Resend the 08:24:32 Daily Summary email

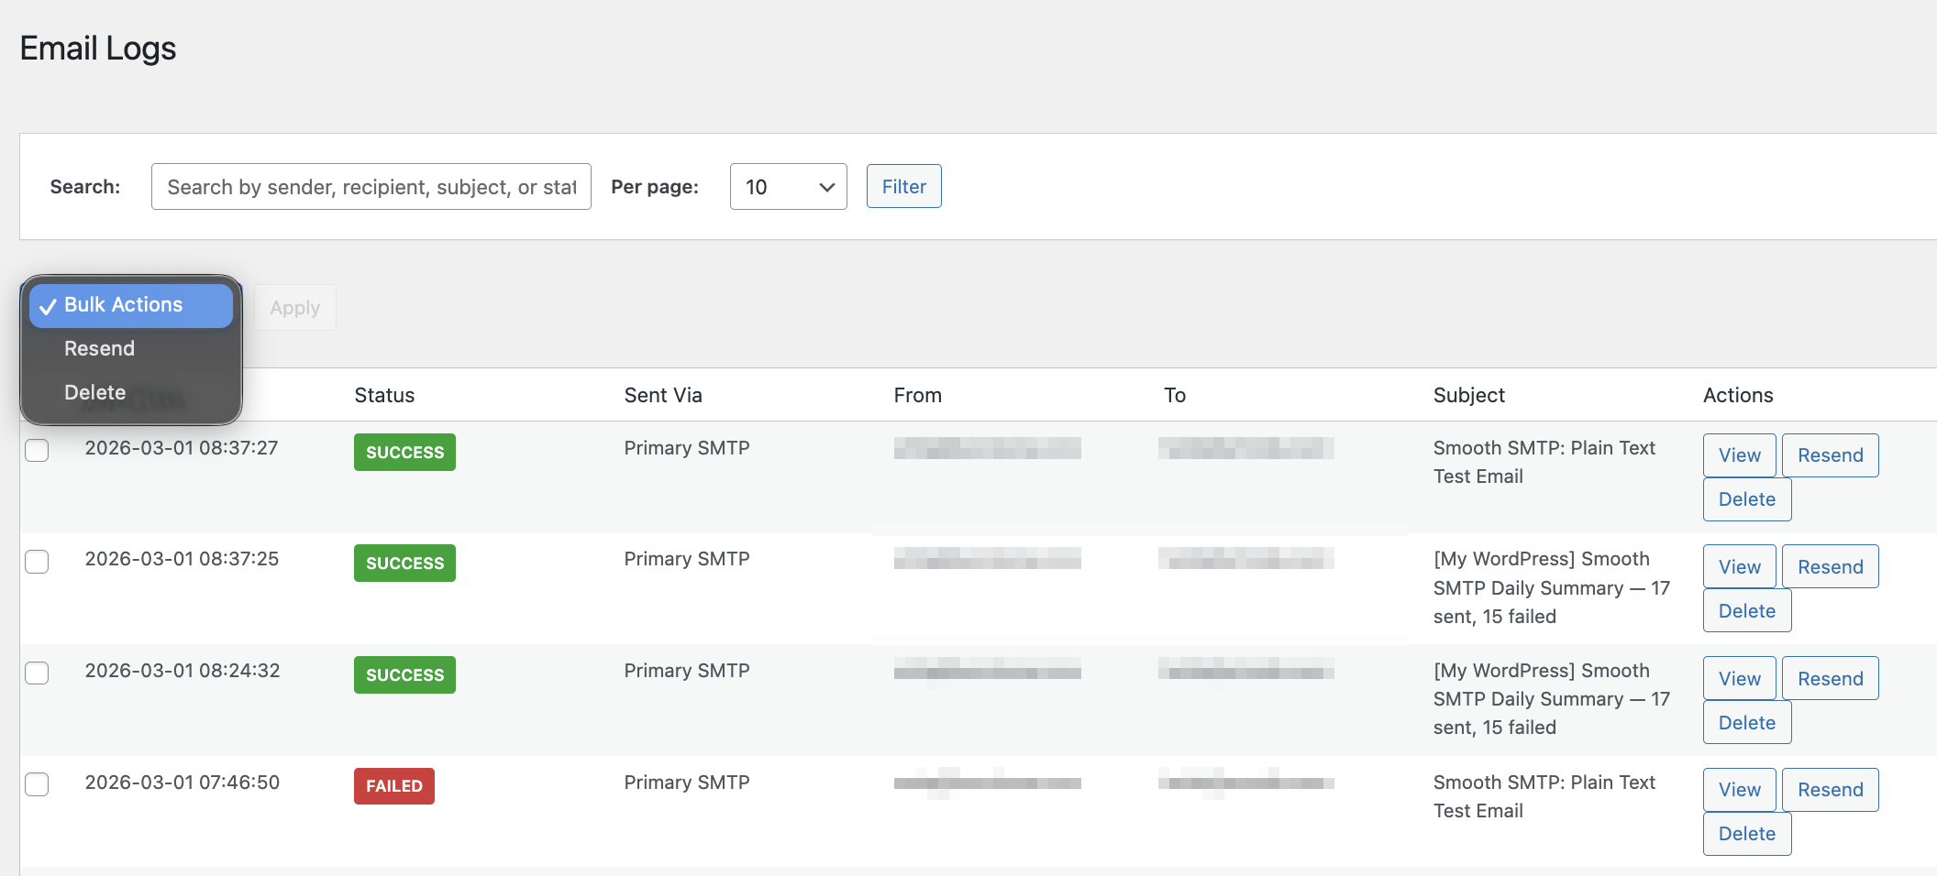tap(1830, 679)
